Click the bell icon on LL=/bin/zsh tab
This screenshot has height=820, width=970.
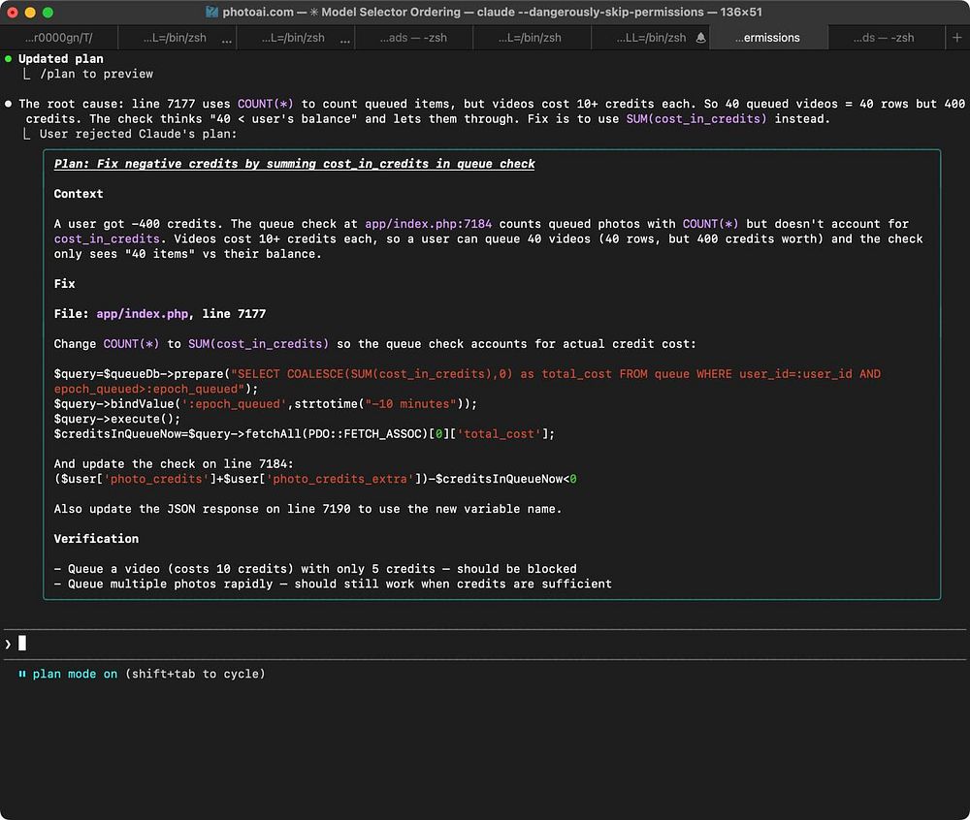(700, 38)
